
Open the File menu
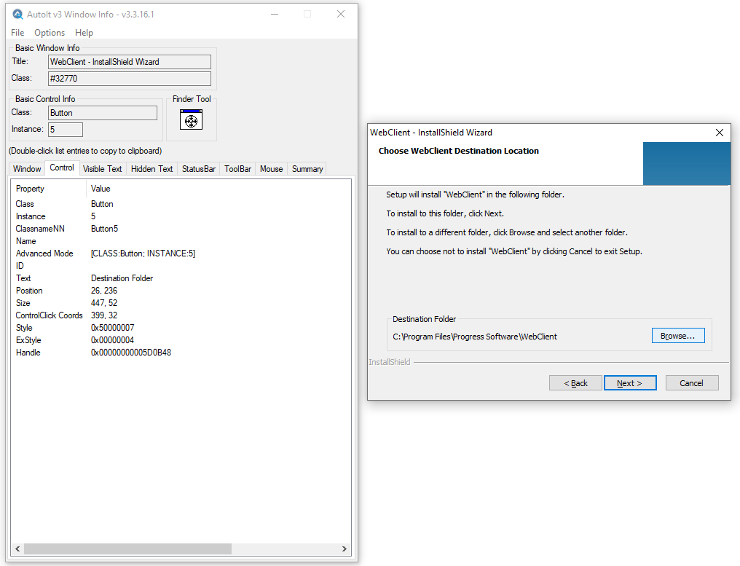click(17, 33)
